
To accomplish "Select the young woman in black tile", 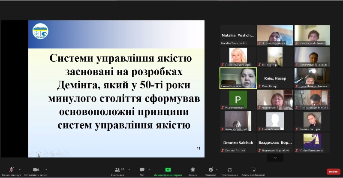I will [x=313, y=121].
